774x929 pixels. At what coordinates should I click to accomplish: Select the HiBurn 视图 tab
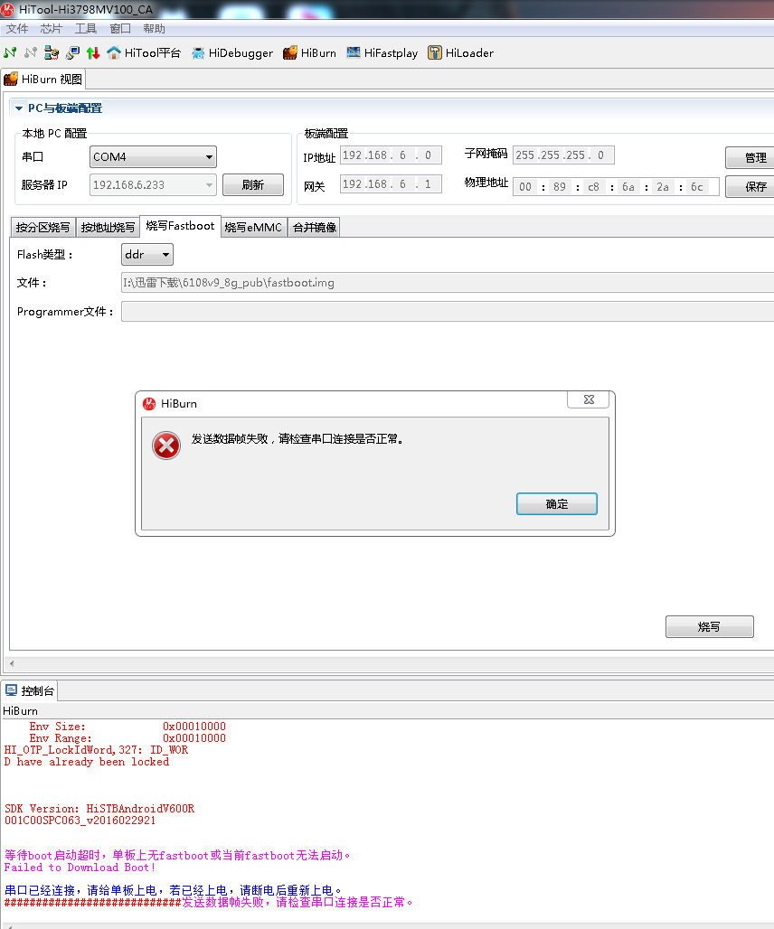43,80
